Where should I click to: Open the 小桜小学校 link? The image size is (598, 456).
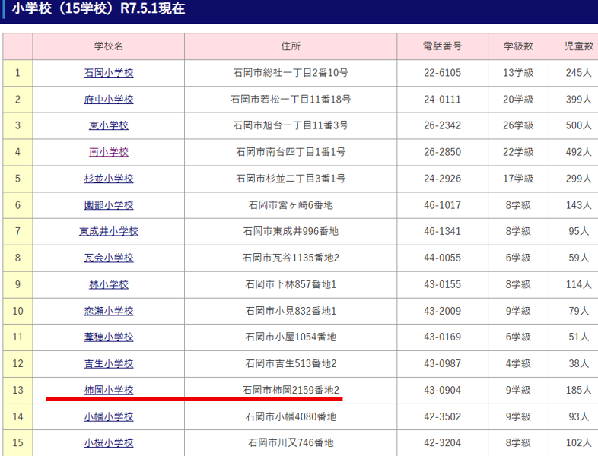pos(109,443)
